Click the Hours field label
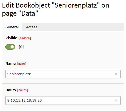Viewport: 126px width, 111px height. coord(11,90)
